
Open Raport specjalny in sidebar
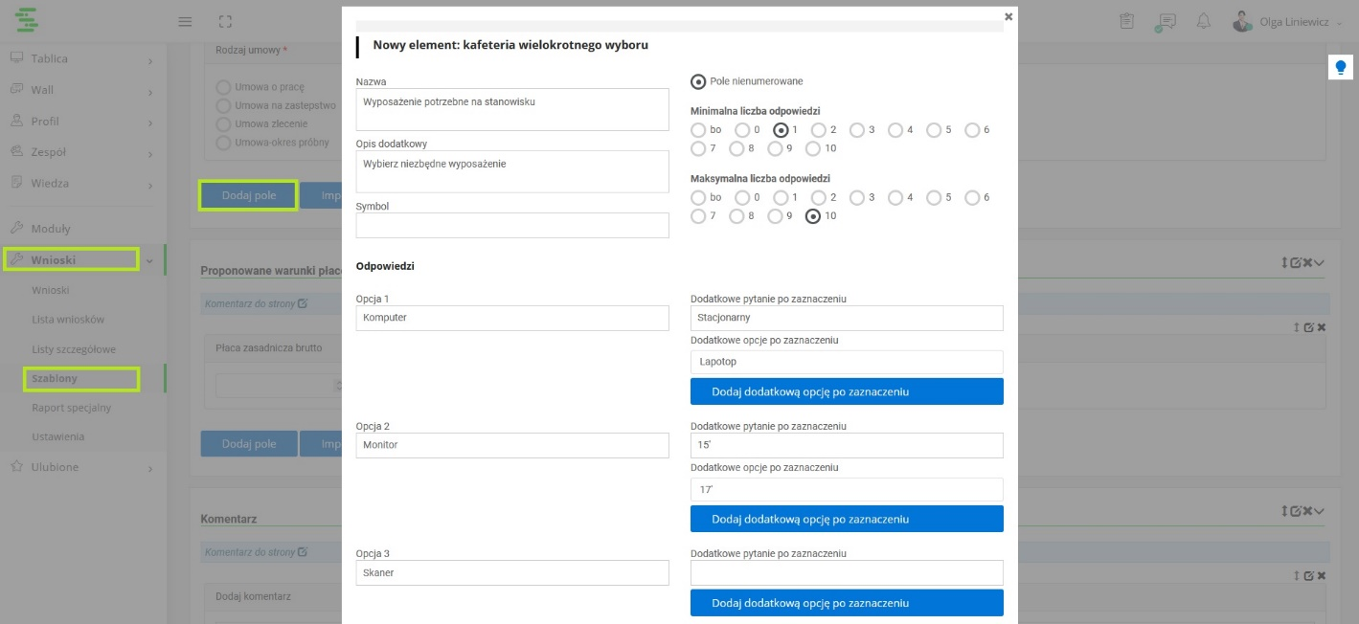tap(71, 408)
